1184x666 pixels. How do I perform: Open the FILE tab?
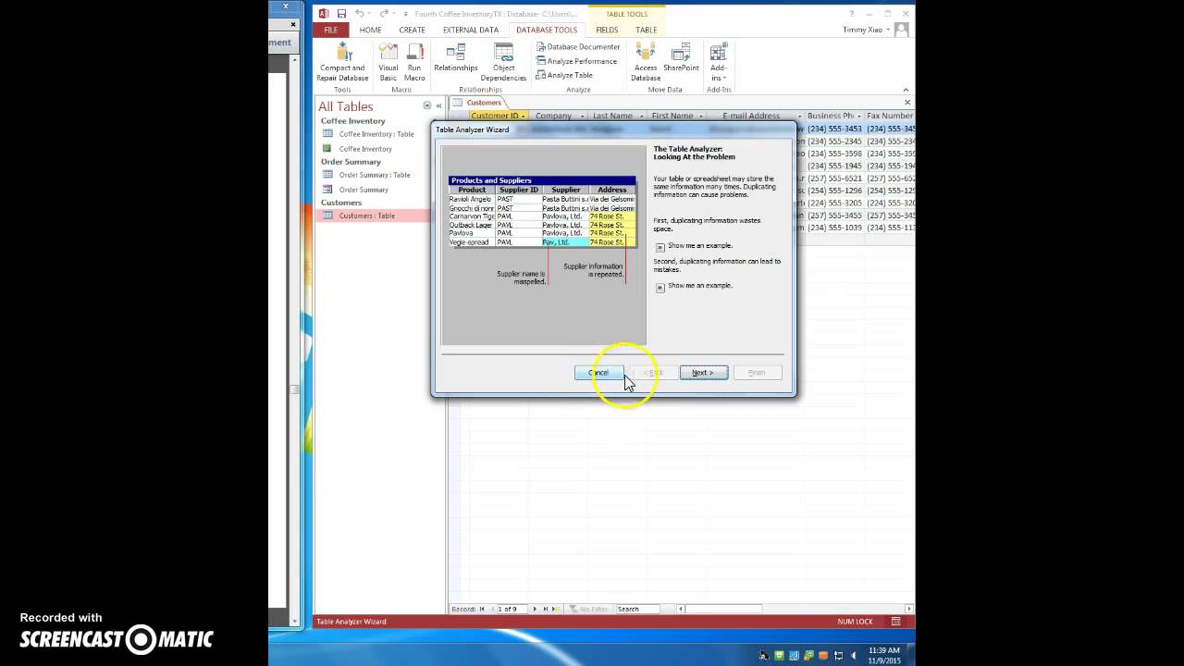pyautogui.click(x=330, y=30)
